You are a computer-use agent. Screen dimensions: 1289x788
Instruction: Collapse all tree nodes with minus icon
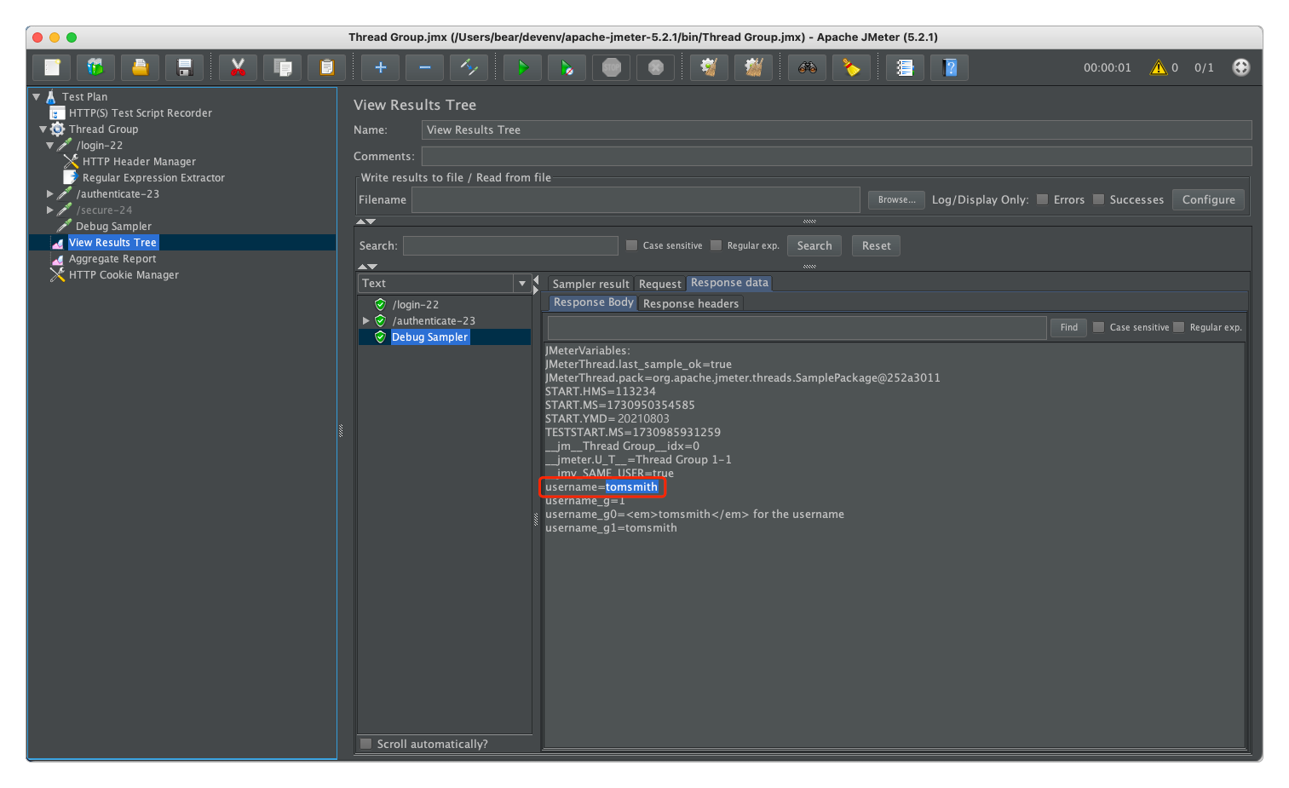point(424,67)
